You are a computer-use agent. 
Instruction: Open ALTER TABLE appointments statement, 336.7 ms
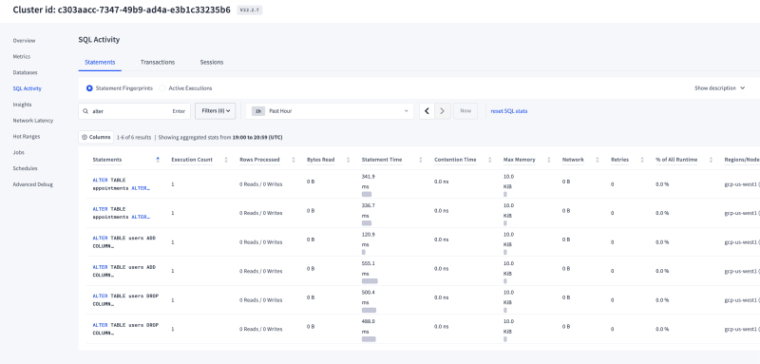click(122, 213)
